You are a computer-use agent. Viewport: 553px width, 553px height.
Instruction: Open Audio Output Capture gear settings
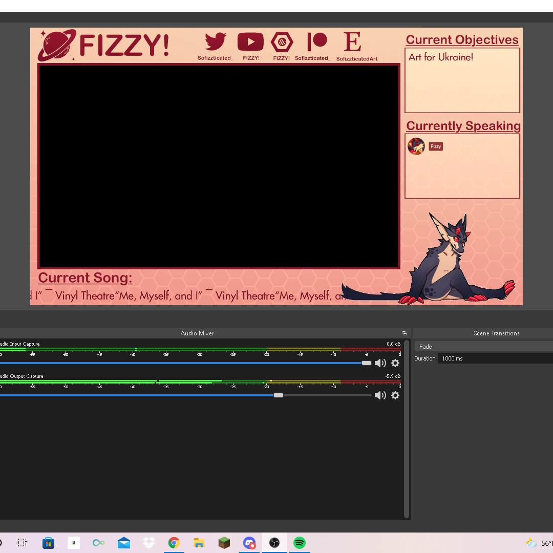(395, 395)
